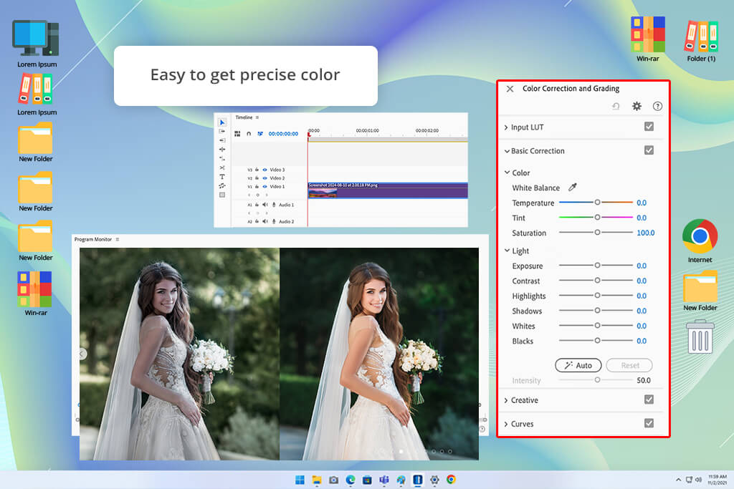Click the Intensity slider handle
Image resolution: width=734 pixels, height=489 pixels.
click(597, 379)
